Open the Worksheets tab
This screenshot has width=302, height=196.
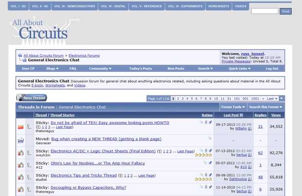(219, 6)
